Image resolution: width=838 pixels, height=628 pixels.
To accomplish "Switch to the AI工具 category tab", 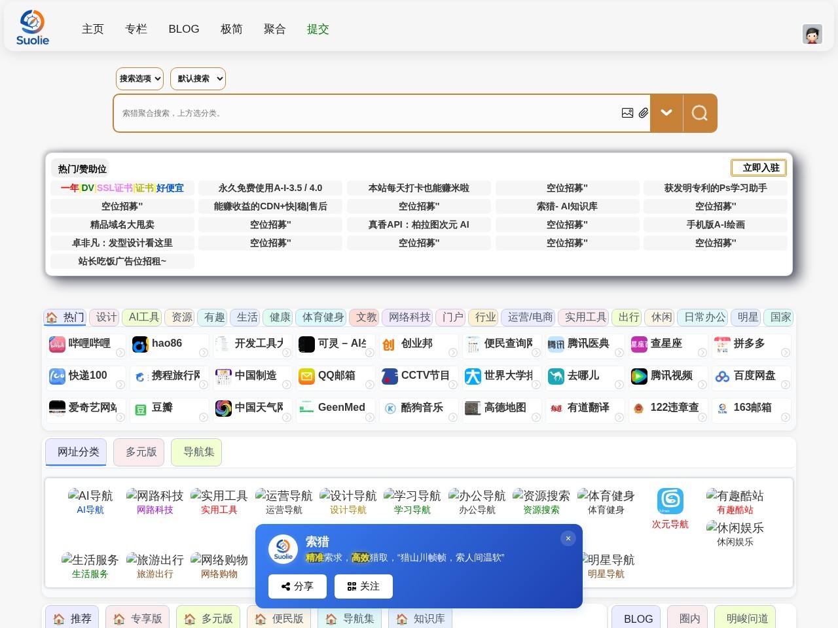I will pyautogui.click(x=143, y=317).
